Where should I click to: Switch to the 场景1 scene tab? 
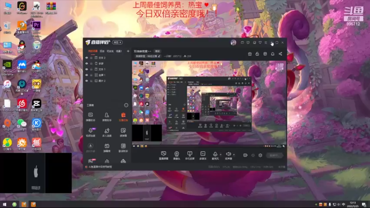[119, 51]
